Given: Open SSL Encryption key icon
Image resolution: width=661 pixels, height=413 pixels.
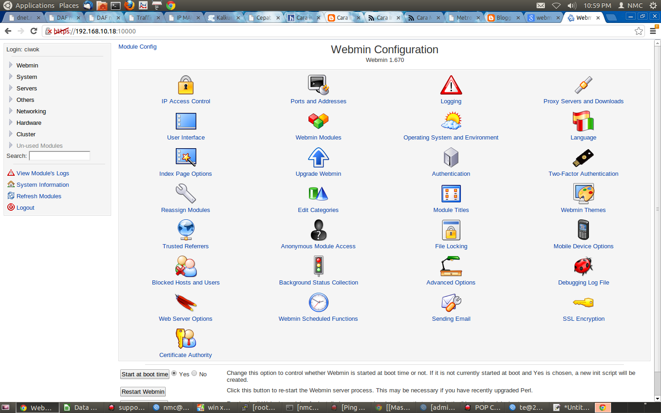Looking at the screenshot, I should (x=583, y=302).
